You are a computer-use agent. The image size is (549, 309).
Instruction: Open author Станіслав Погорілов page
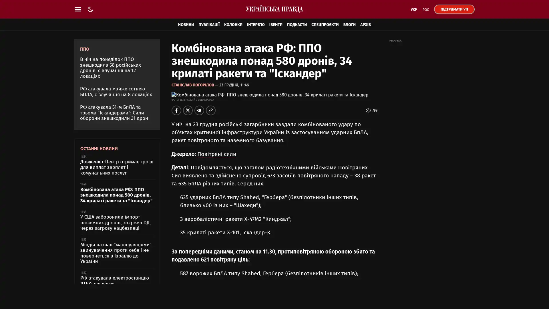point(192,85)
